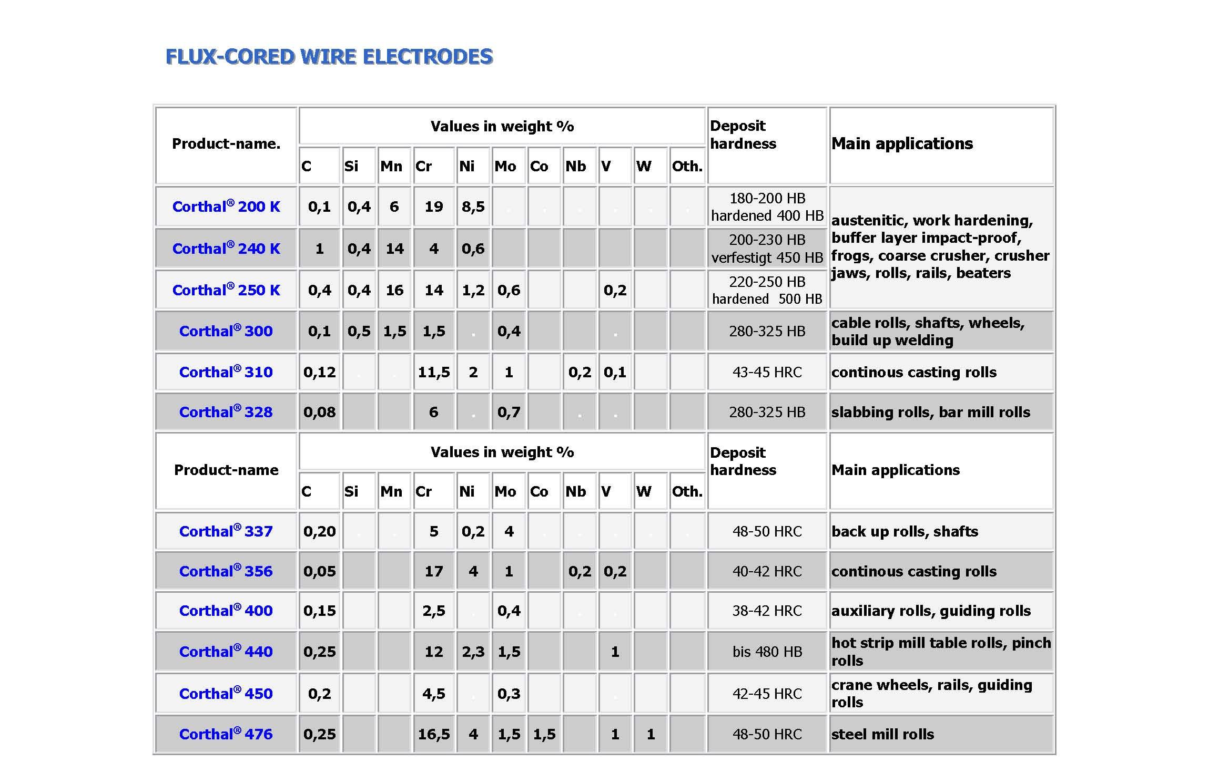The width and height of the screenshot is (1229, 773).
Task: Click the C value 0,12 for Corthal 310
Action: [x=319, y=372]
